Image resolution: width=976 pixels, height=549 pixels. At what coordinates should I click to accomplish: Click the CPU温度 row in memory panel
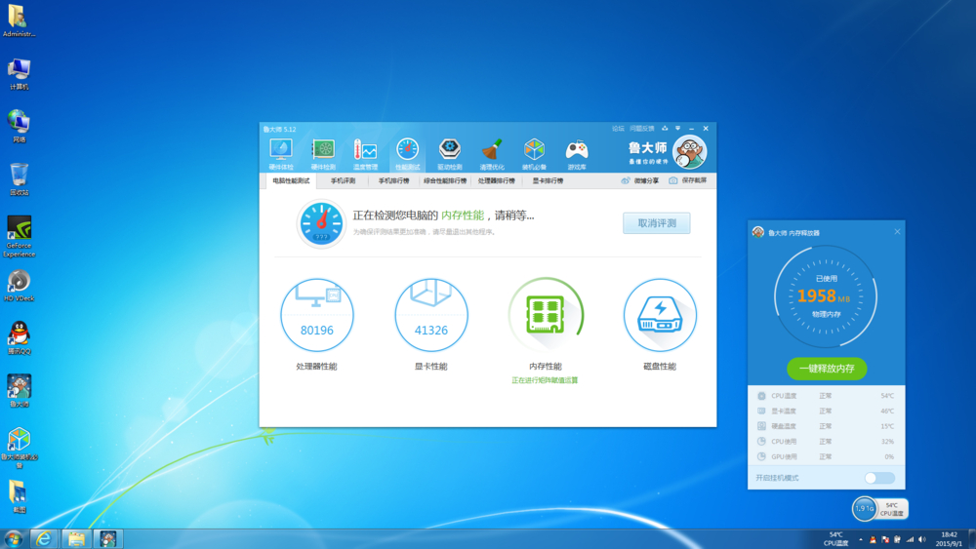point(826,396)
